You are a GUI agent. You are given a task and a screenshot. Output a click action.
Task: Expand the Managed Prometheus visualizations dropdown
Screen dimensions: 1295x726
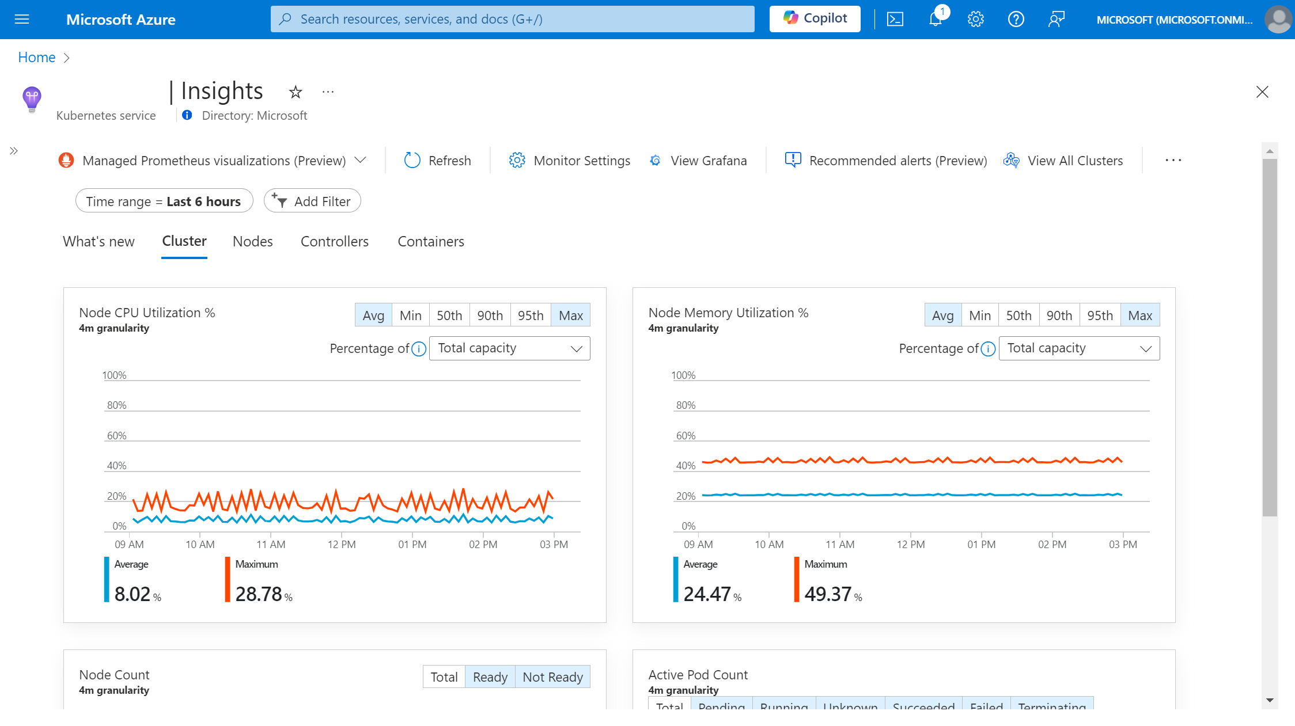(360, 160)
